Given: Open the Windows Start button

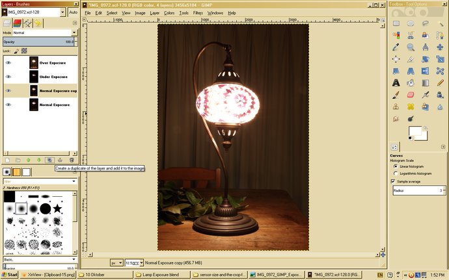Looking at the screenshot, I should tap(10, 275).
